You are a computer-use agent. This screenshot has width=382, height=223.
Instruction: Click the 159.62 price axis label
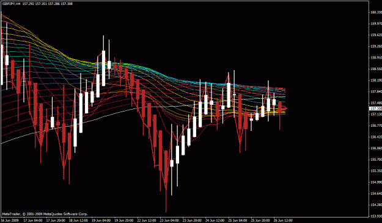pos(376,35)
